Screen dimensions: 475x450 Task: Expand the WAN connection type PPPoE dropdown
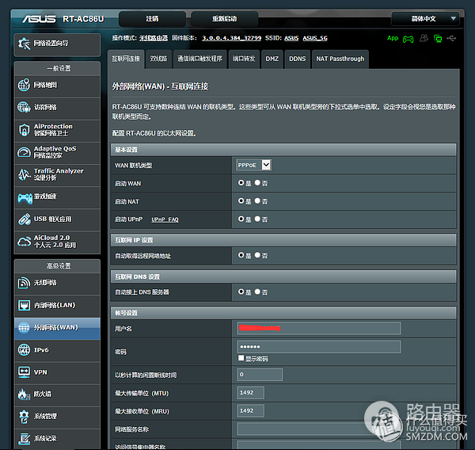pyautogui.click(x=265, y=165)
